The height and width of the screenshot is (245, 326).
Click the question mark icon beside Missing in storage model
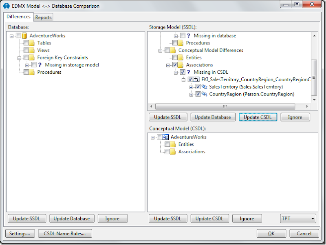(x=40, y=65)
